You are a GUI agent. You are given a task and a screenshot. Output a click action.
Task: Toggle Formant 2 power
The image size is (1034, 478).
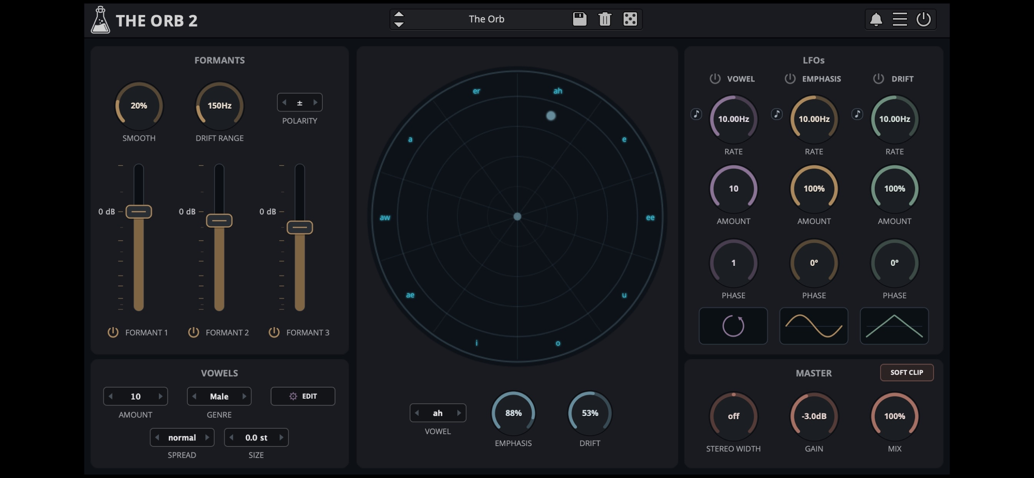click(x=193, y=332)
